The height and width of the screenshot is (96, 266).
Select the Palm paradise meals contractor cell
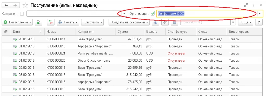(95, 53)
